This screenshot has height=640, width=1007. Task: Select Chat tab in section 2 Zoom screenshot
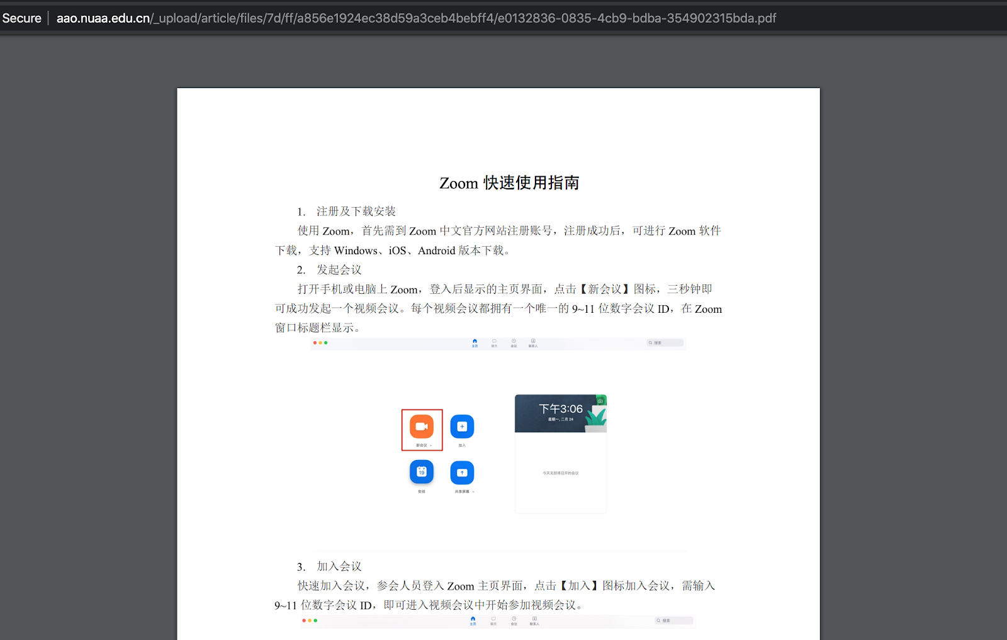pos(494,343)
